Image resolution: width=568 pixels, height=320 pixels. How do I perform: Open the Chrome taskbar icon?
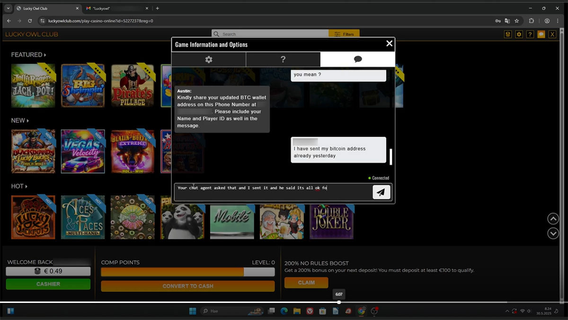pyautogui.click(x=362, y=311)
